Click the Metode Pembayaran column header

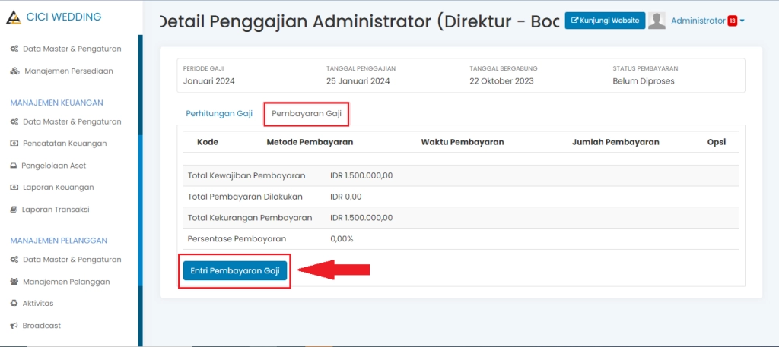[310, 142]
